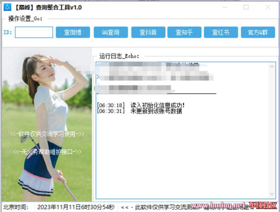The height and width of the screenshot is (212, 280).
Task: Click the log scrollbar down arrow
Action: 272,194
